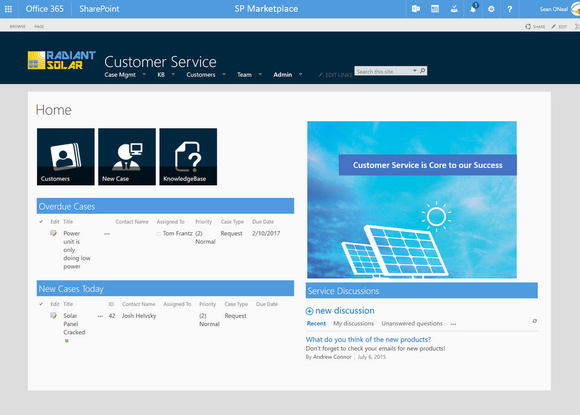
Task: Select the My discussions view
Action: 353,323
